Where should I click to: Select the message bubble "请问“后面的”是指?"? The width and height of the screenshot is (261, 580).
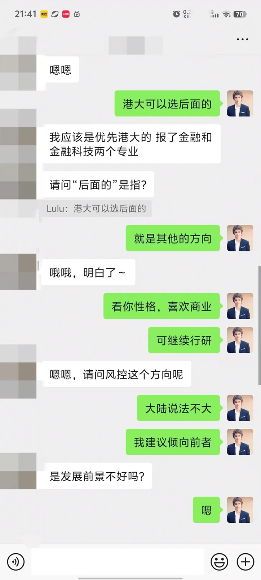pos(98,184)
